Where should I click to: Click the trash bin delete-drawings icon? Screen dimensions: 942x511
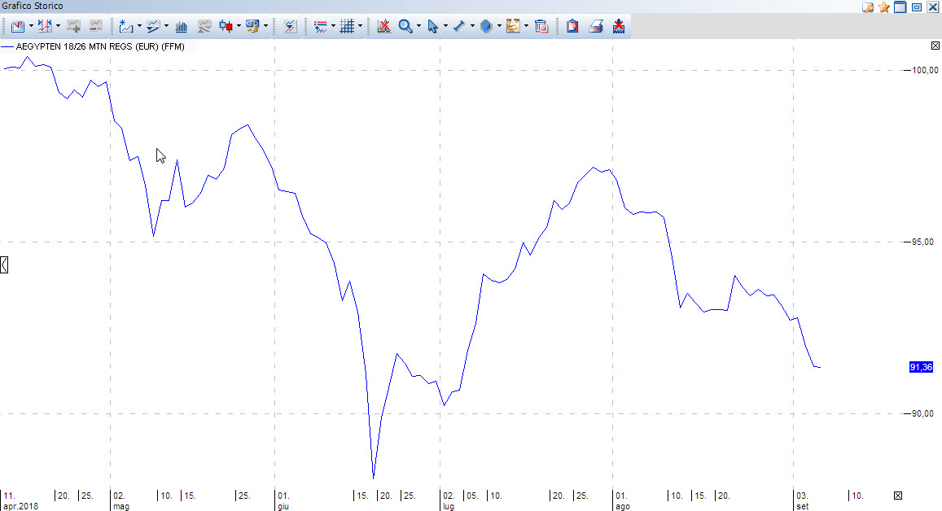(541, 26)
